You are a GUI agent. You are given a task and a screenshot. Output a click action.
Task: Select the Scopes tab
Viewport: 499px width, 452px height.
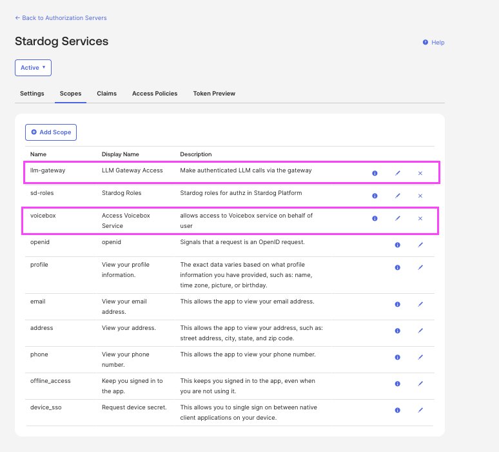pos(70,94)
